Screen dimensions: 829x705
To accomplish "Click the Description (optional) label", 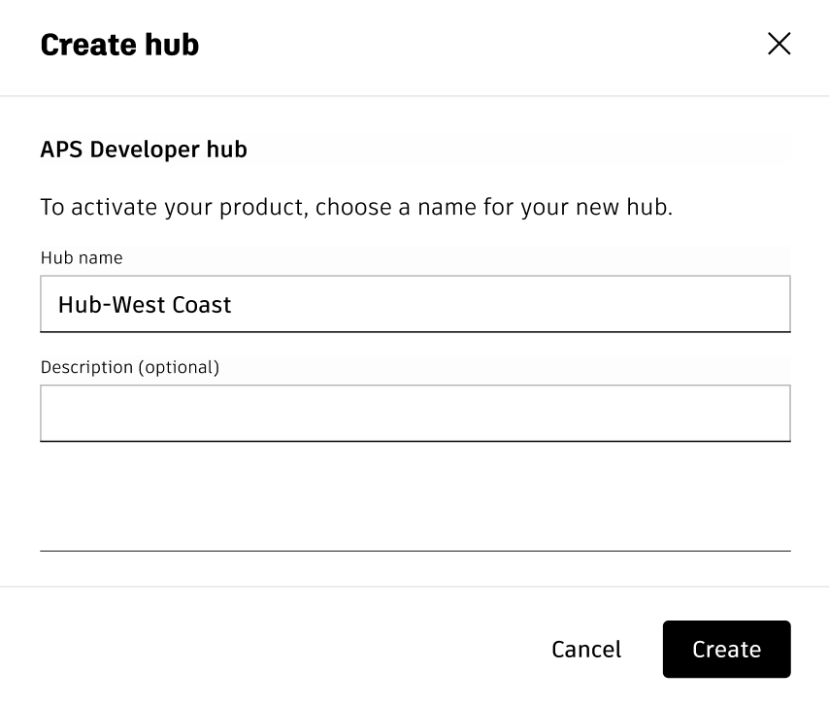I will click(130, 367).
